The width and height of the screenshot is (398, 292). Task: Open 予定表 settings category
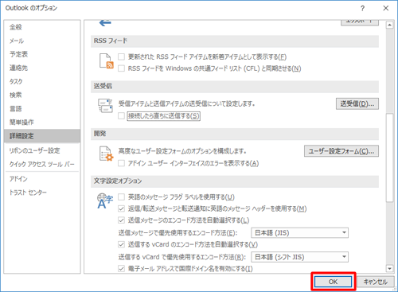[42, 54]
